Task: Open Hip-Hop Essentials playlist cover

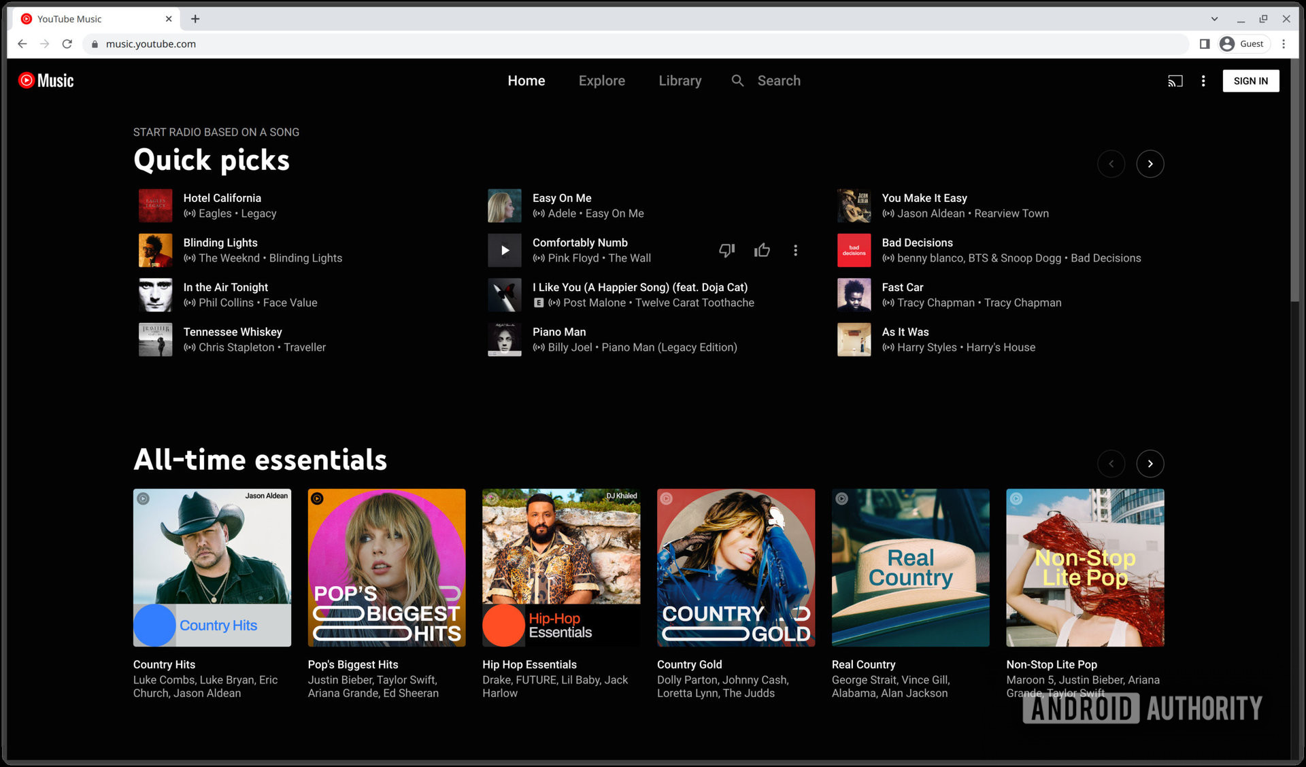Action: click(561, 568)
